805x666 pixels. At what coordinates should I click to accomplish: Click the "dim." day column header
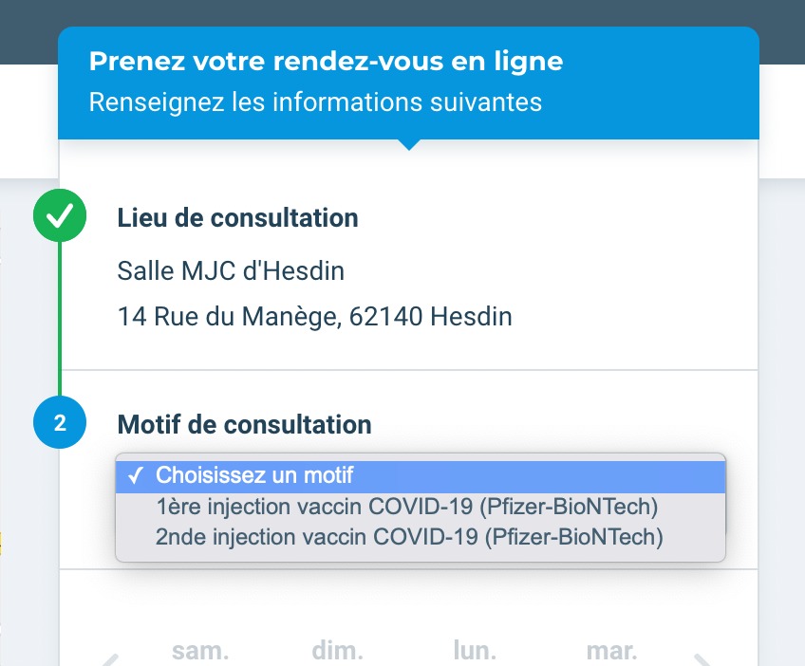(337, 652)
